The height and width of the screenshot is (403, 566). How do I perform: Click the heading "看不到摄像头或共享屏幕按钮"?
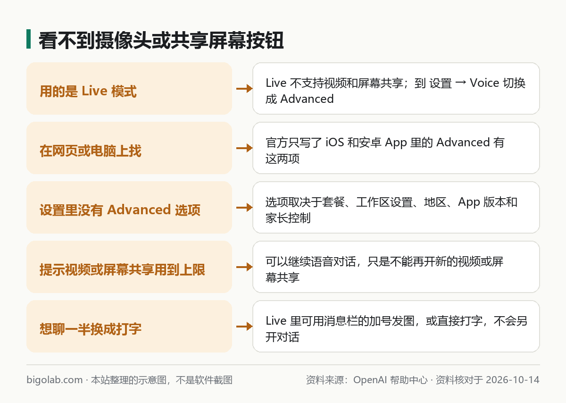(161, 41)
